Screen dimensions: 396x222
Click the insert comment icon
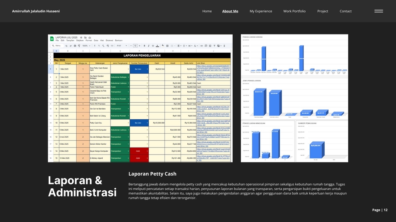point(206,46)
